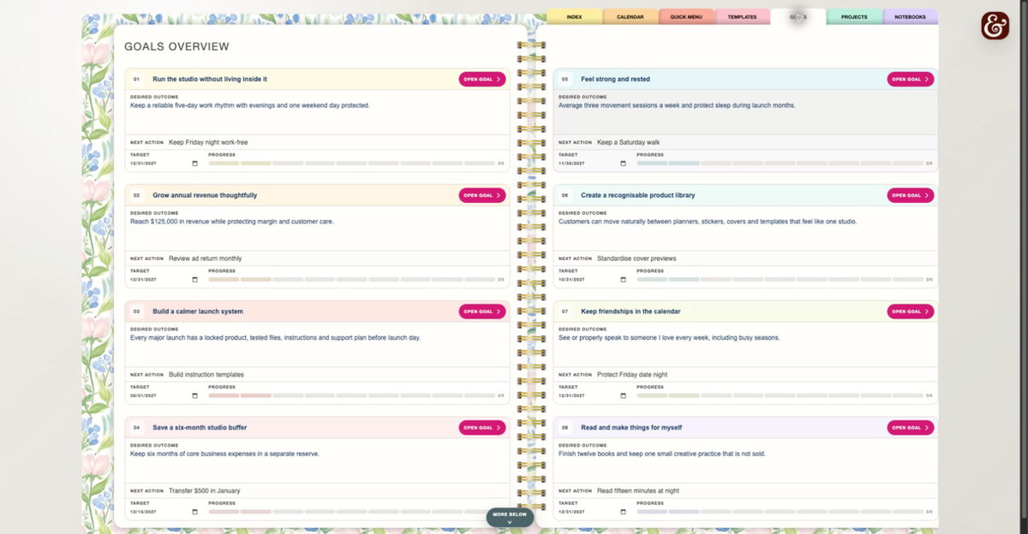
Task: Edit next action Review ad return monthly
Action: point(206,258)
